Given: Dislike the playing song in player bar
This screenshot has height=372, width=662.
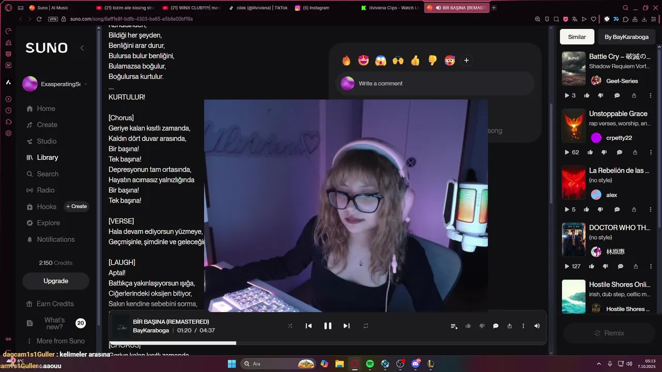Looking at the screenshot, I should 482,326.
